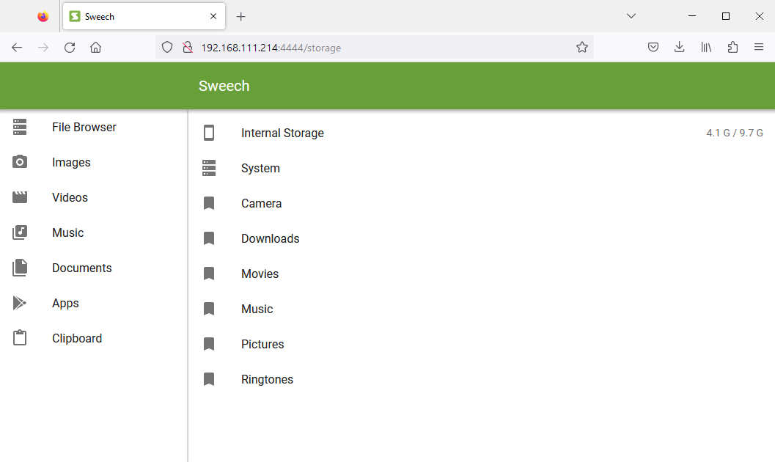Reload the page with refresh icon

click(70, 48)
